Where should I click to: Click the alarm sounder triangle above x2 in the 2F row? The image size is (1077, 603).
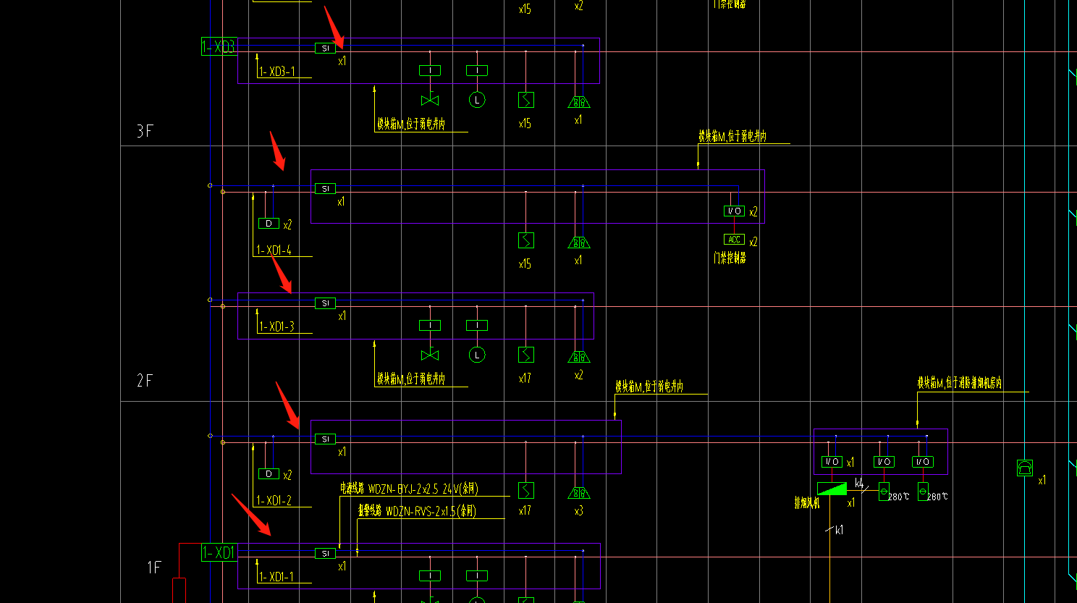click(x=579, y=357)
